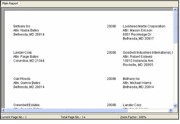
Task: Click the vertical scrollbar down arrow
Action: pyautogui.click(x=175, y=106)
